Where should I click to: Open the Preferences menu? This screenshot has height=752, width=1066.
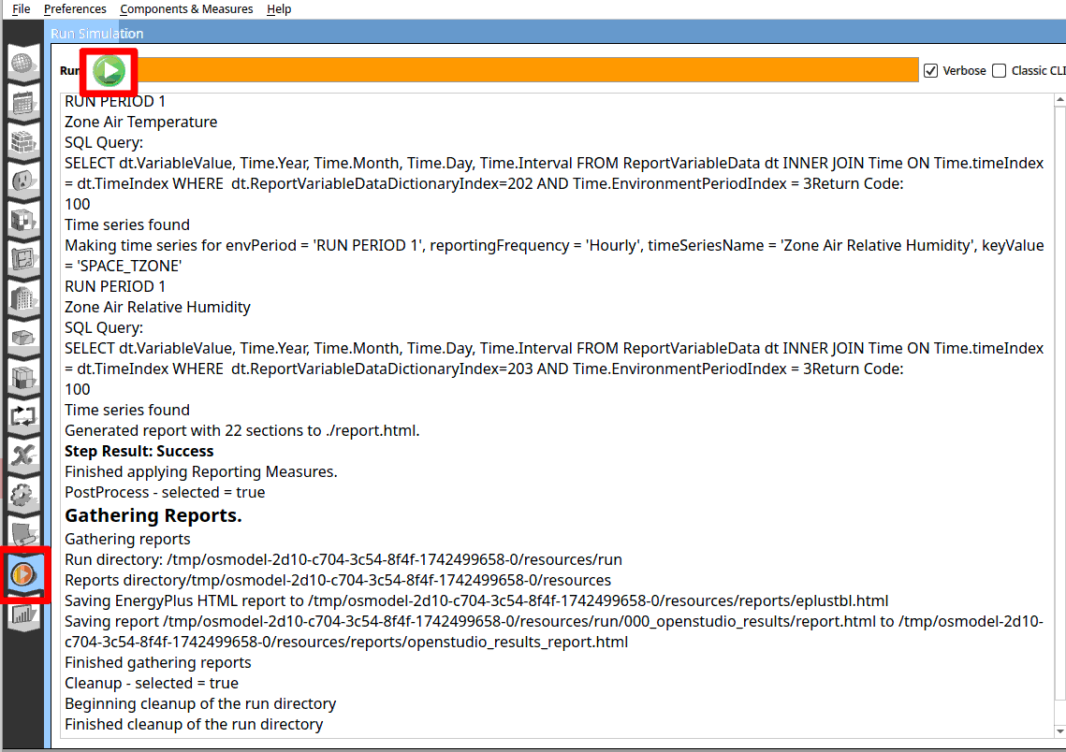(75, 9)
